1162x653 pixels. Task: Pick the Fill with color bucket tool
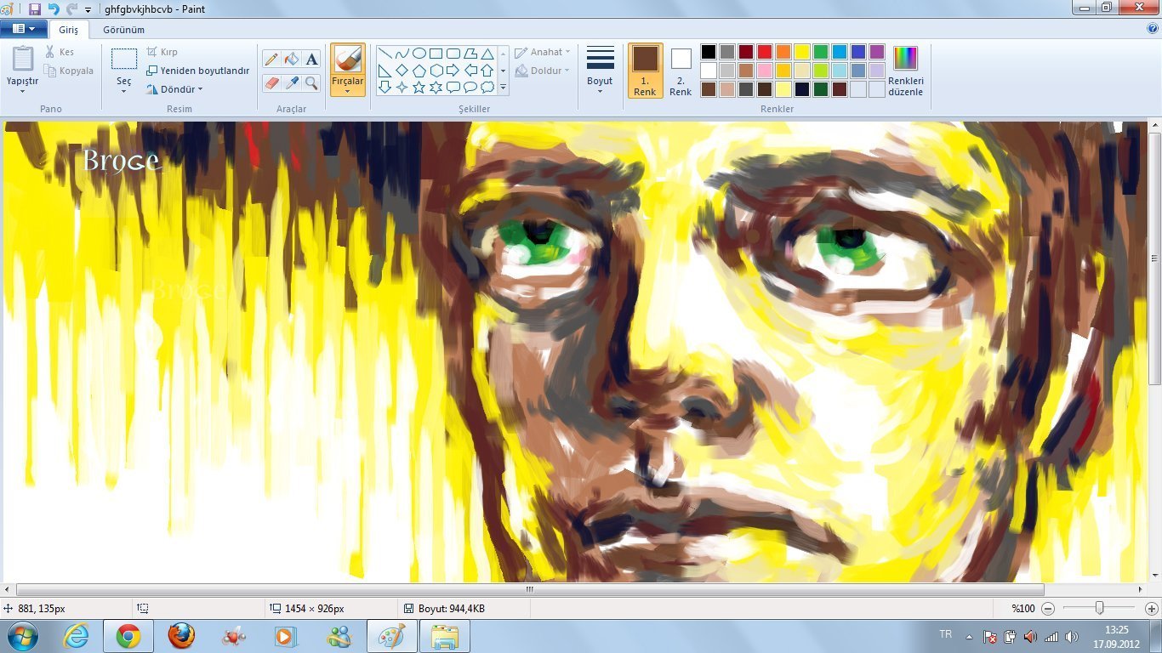[292, 59]
